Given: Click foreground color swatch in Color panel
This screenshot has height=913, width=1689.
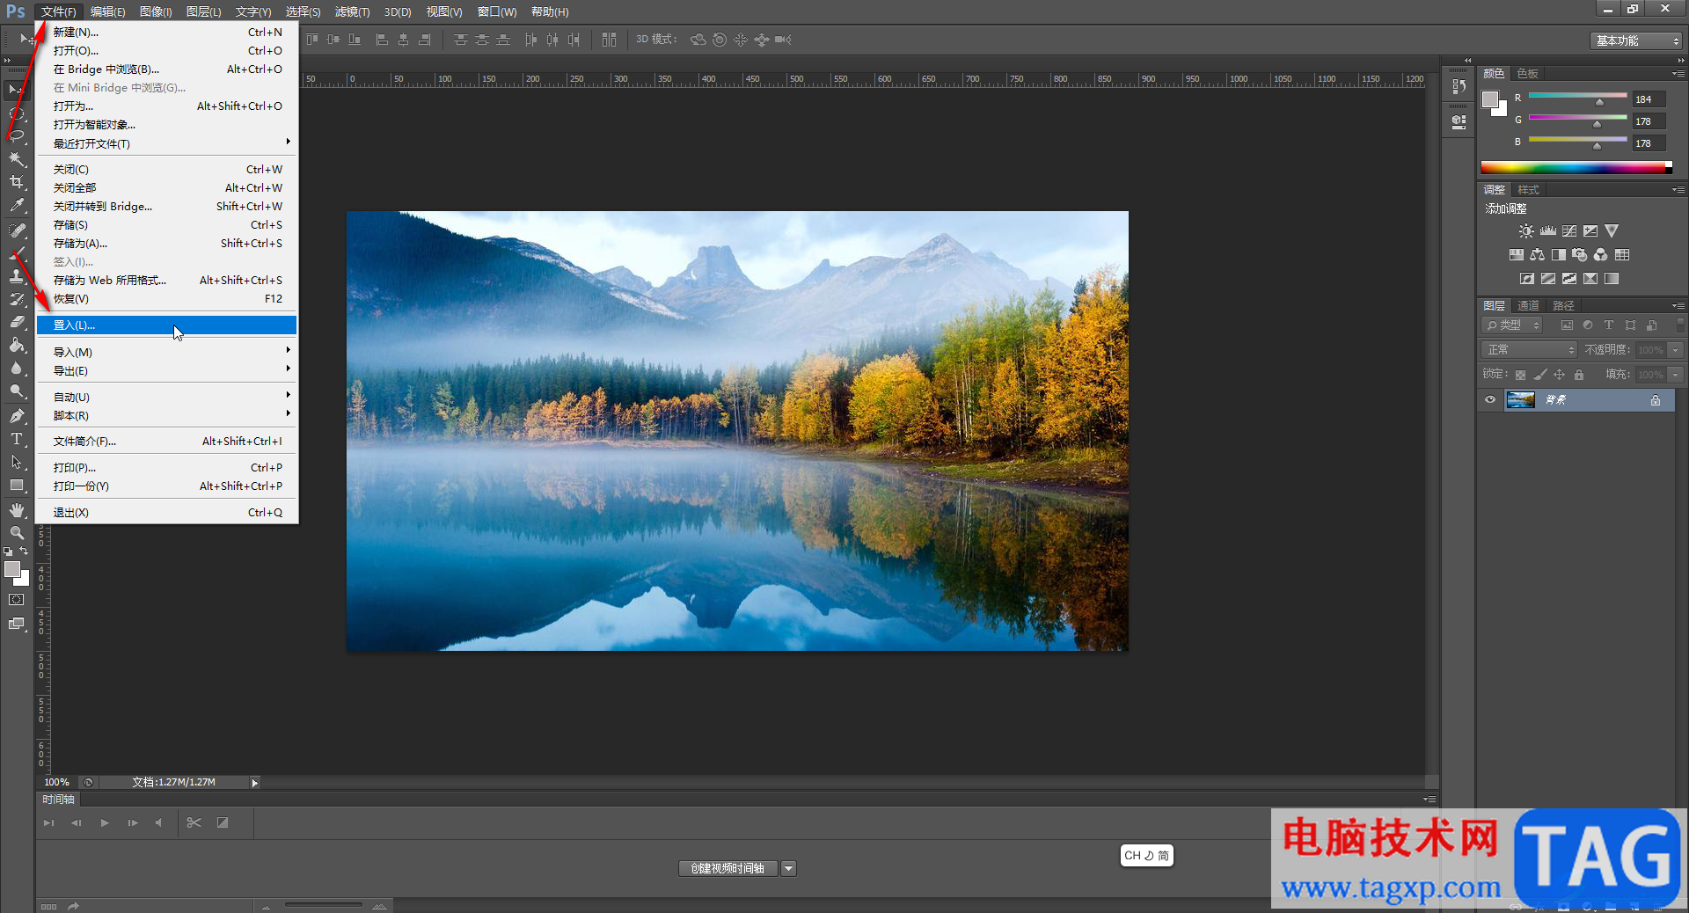Looking at the screenshot, I should 1489,99.
